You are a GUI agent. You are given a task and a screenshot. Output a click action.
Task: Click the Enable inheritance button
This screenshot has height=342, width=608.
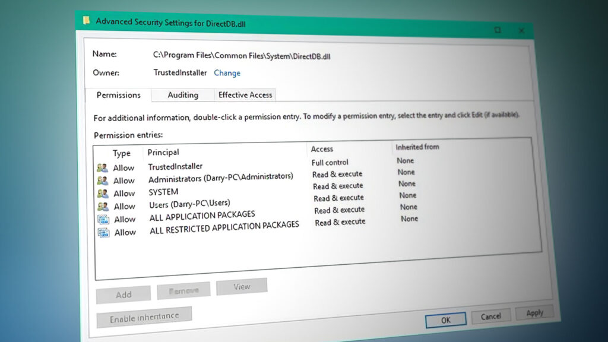coord(144,315)
